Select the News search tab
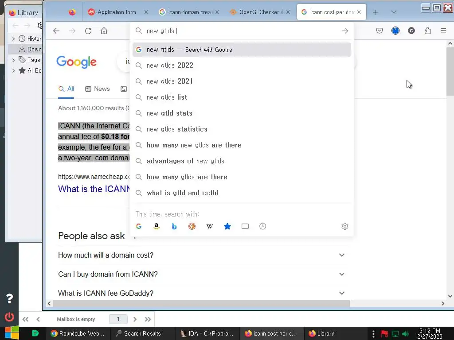Screen dimensions: 454x340 coord(98,89)
